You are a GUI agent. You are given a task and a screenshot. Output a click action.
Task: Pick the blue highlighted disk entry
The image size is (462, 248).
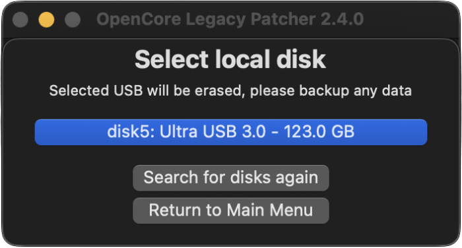[231, 132]
